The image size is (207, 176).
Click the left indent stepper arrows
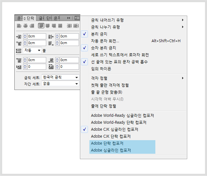coord(25,36)
